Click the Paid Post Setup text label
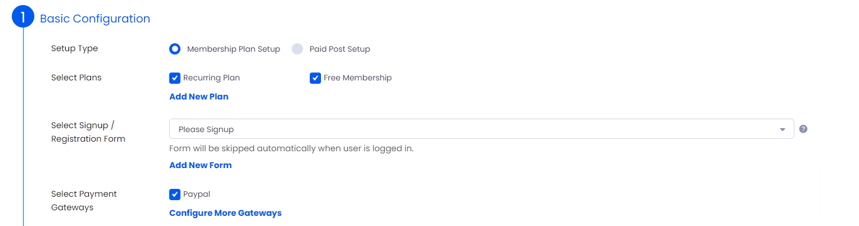This screenshot has width=859, height=226. 340,49
